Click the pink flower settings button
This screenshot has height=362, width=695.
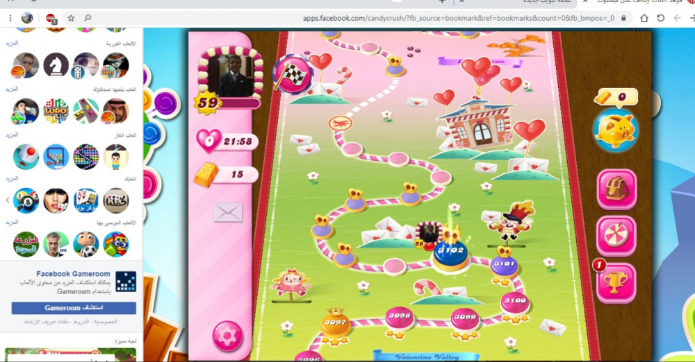pos(227,336)
